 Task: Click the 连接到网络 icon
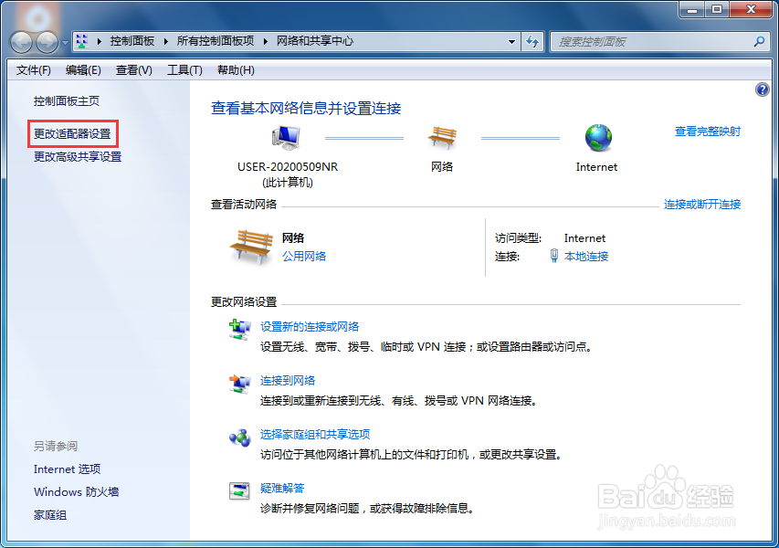click(240, 384)
